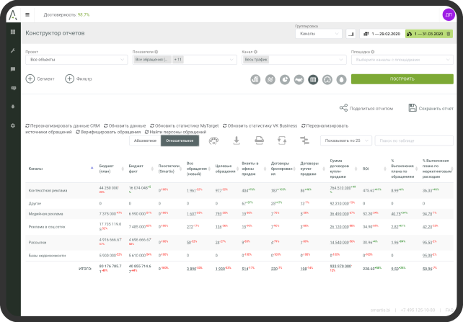Select the pie chart type icon

coord(284,79)
